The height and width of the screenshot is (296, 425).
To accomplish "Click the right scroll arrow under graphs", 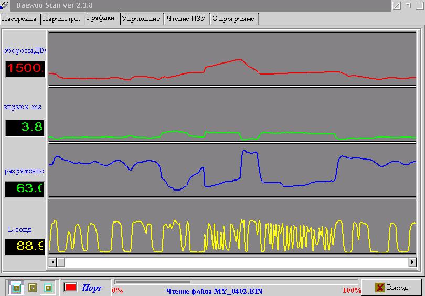I will 412,261.
